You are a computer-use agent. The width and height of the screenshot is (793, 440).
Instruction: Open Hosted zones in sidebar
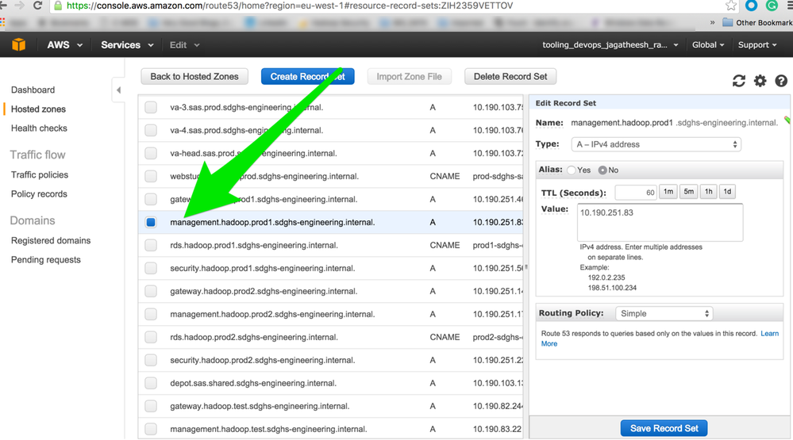pyautogui.click(x=38, y=109)
